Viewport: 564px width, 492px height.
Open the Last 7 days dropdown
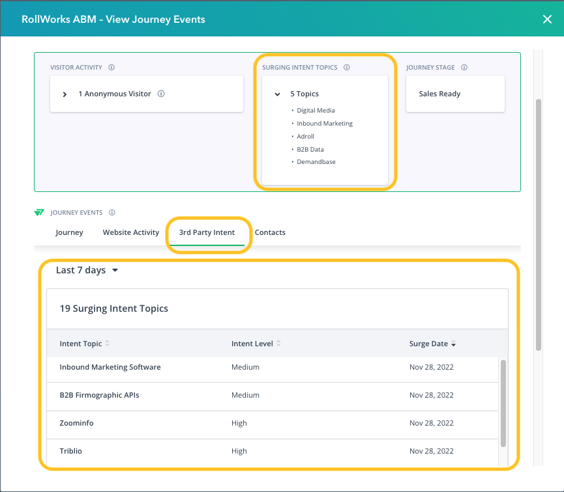[x=87, y=270]
